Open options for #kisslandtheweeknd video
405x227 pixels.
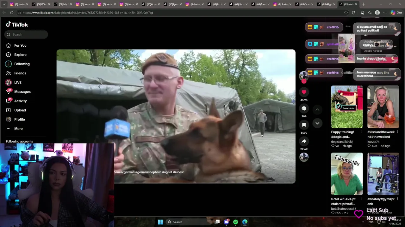point(397,132)
